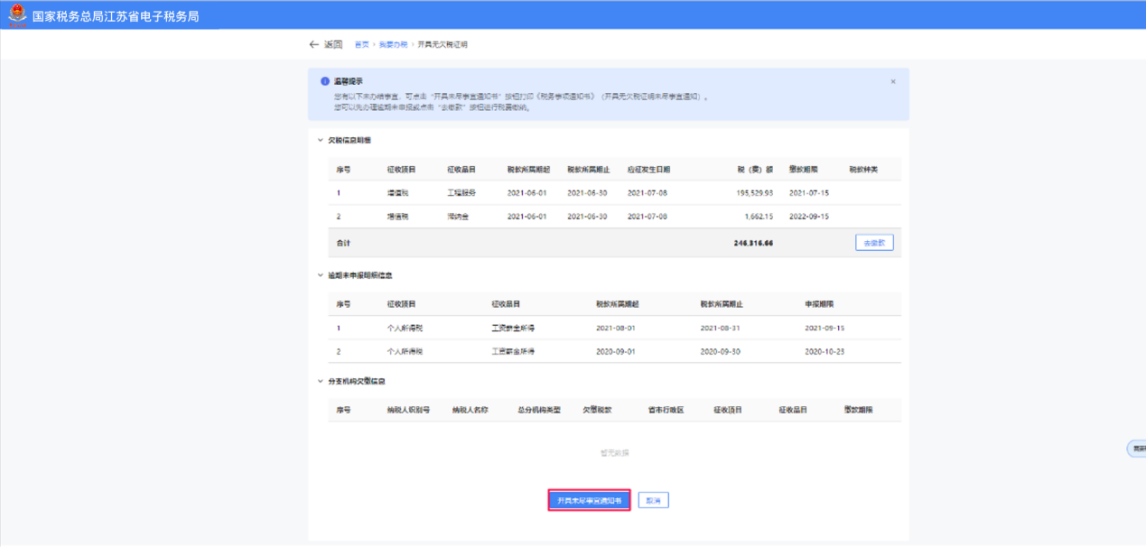Screen dimensions: 1146x547
Task: Collapse the 分支机构欠缴信息 section
Action: click(x=320, y=381)
